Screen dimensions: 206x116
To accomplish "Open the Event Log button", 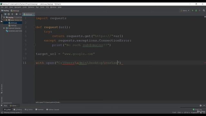I will 197,110.
